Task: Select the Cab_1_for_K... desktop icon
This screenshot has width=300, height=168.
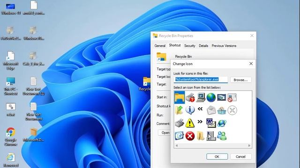Action: [33, 59]
